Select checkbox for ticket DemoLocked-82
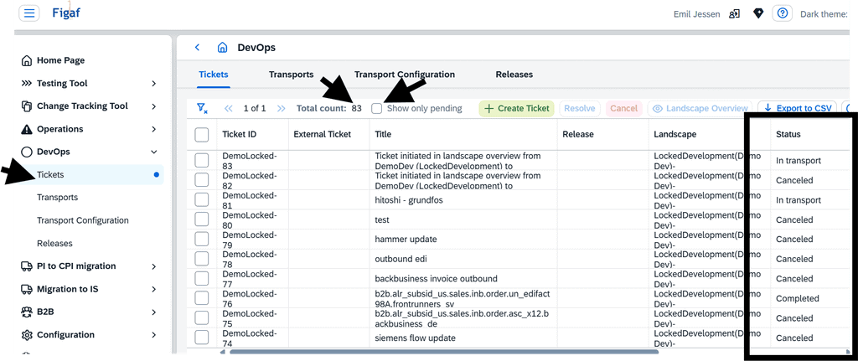Image resolution: width=858 pixels, height=361 pixels. pyautogui.click(x=202, y=180)
